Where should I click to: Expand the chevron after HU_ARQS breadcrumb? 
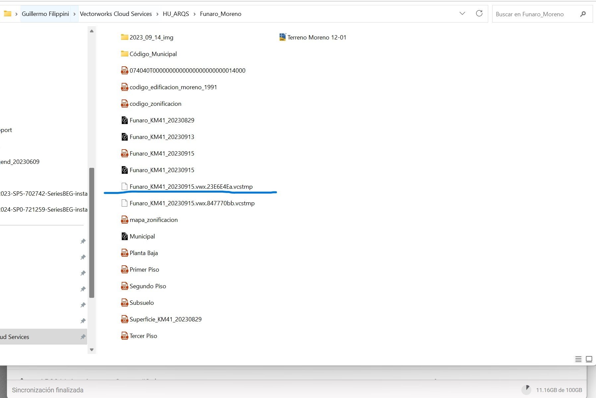(x=194, y=14)
